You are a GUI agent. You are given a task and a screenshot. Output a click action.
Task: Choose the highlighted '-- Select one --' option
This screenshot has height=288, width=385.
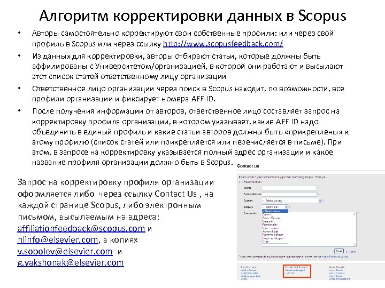coord(275,211)
